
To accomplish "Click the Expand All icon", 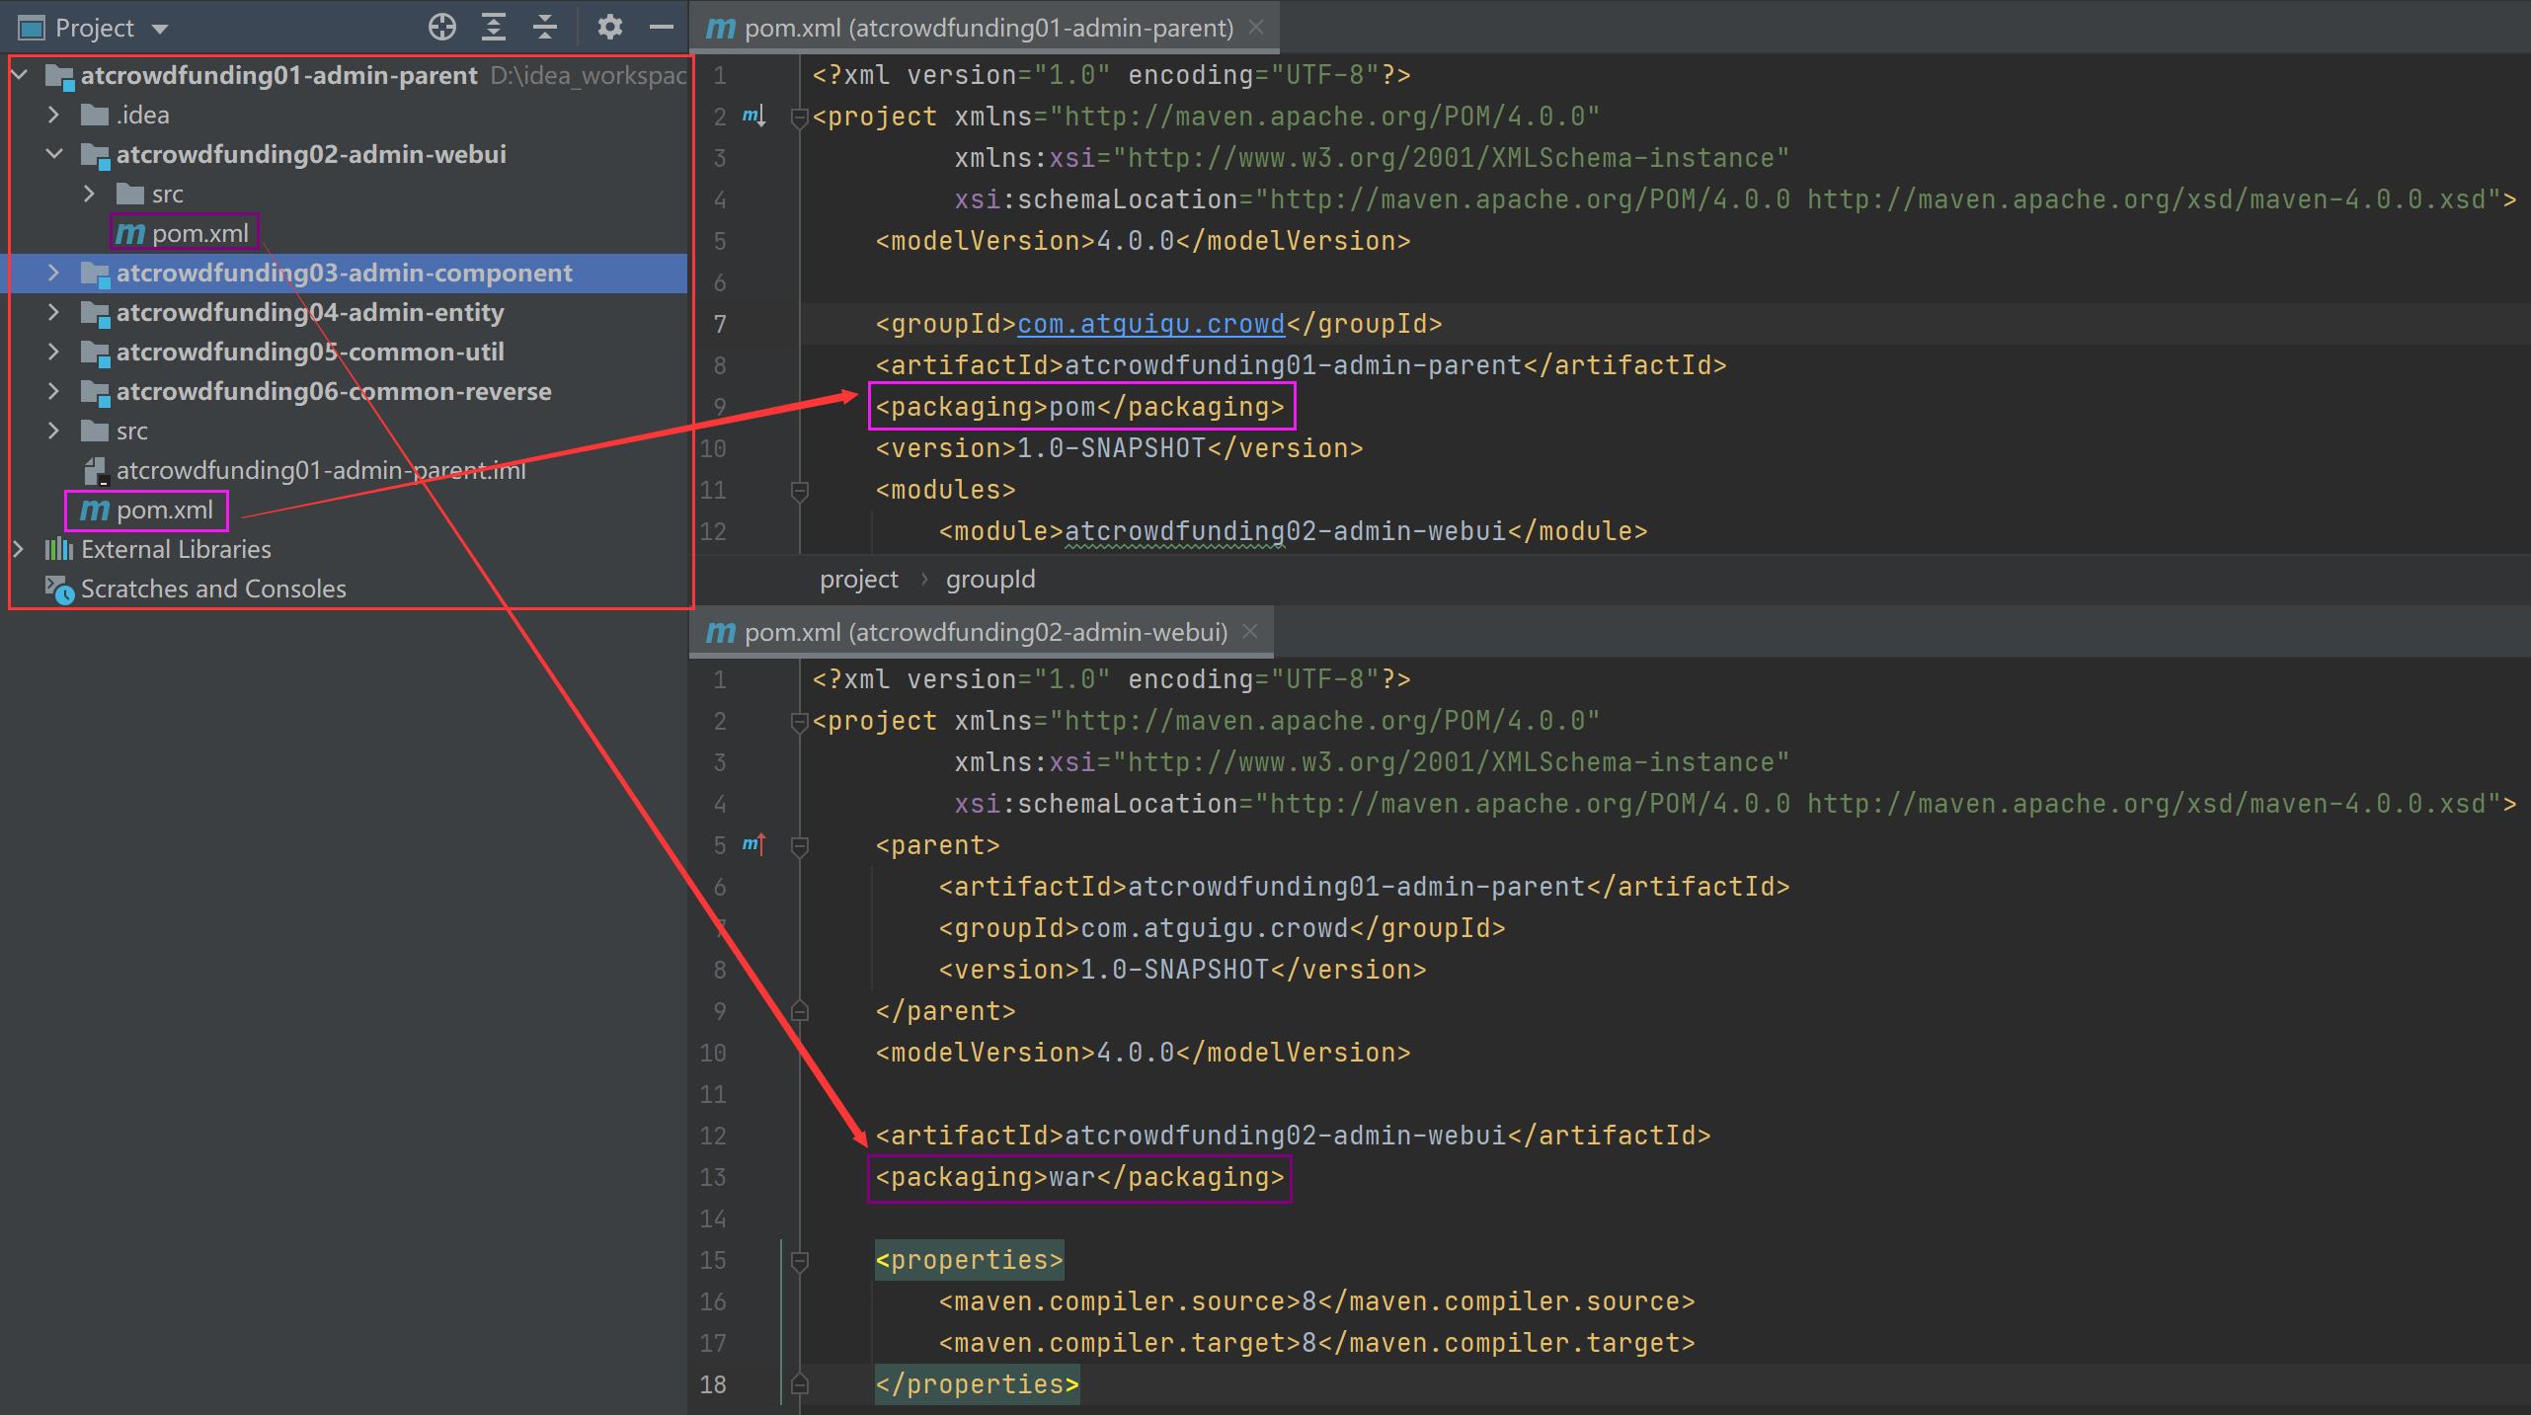I will tap(494, 28).
